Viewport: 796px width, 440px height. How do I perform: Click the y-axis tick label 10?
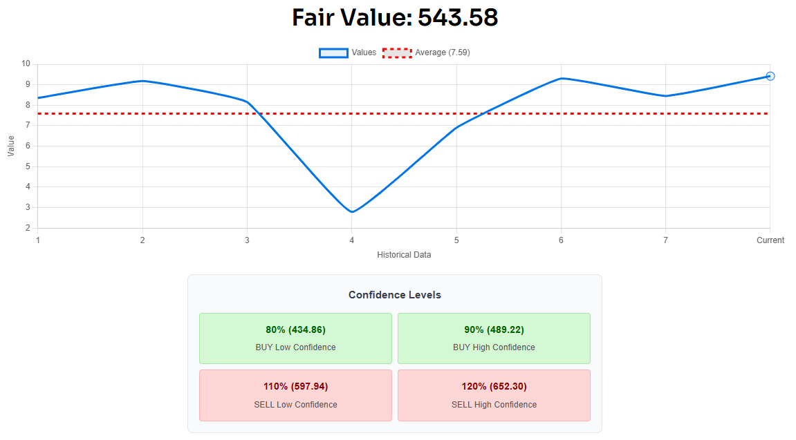(x=26, y=64)
